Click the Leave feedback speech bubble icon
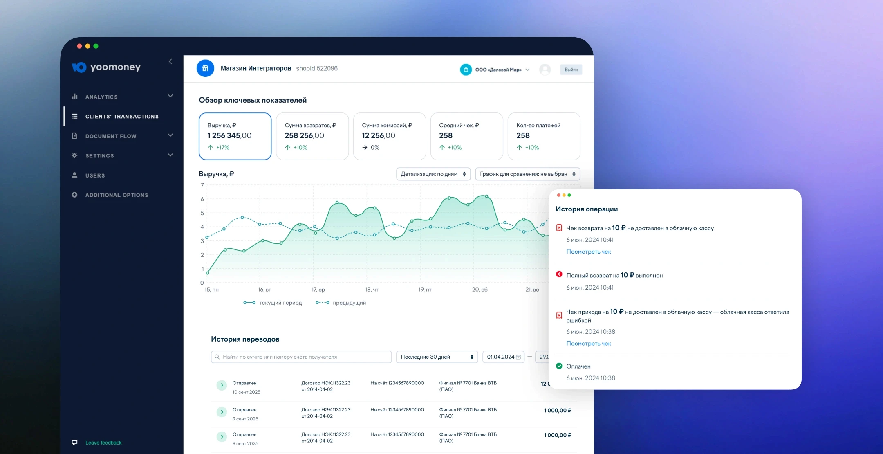Image resolution: width=883 pixels, height=454 pixels. pos(74,443)
